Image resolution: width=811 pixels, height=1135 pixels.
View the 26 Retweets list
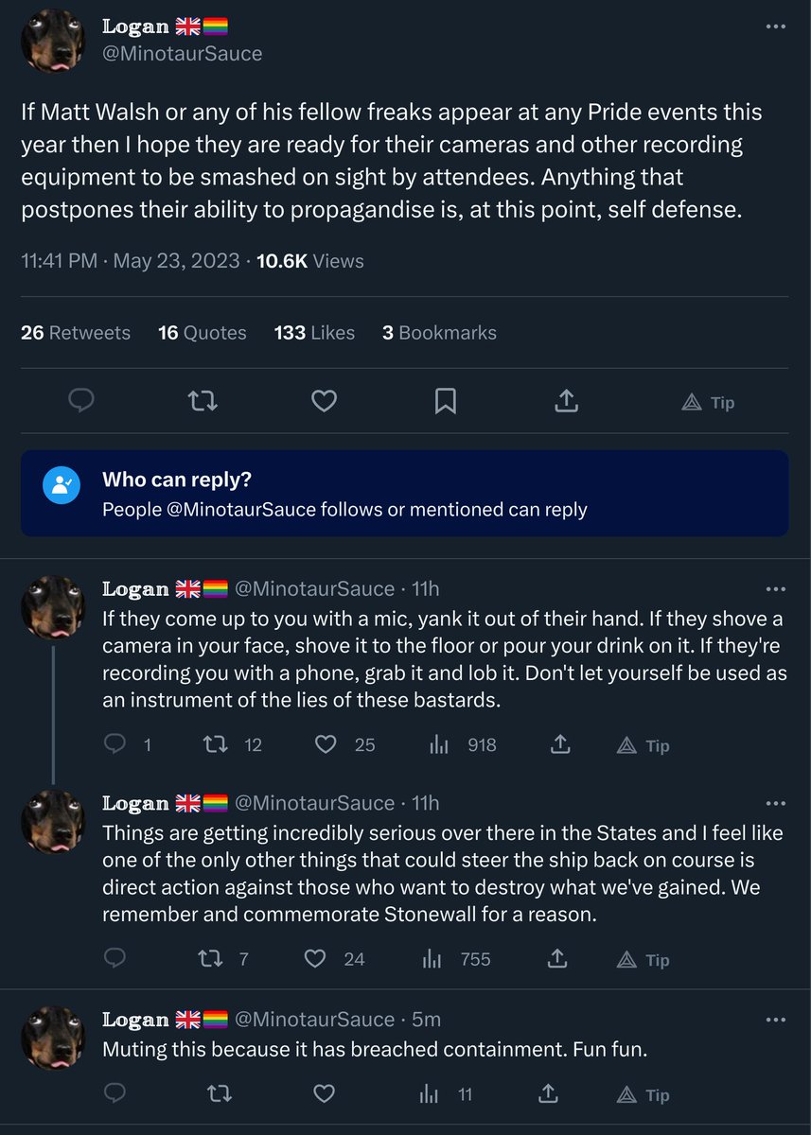pos(76,333)
